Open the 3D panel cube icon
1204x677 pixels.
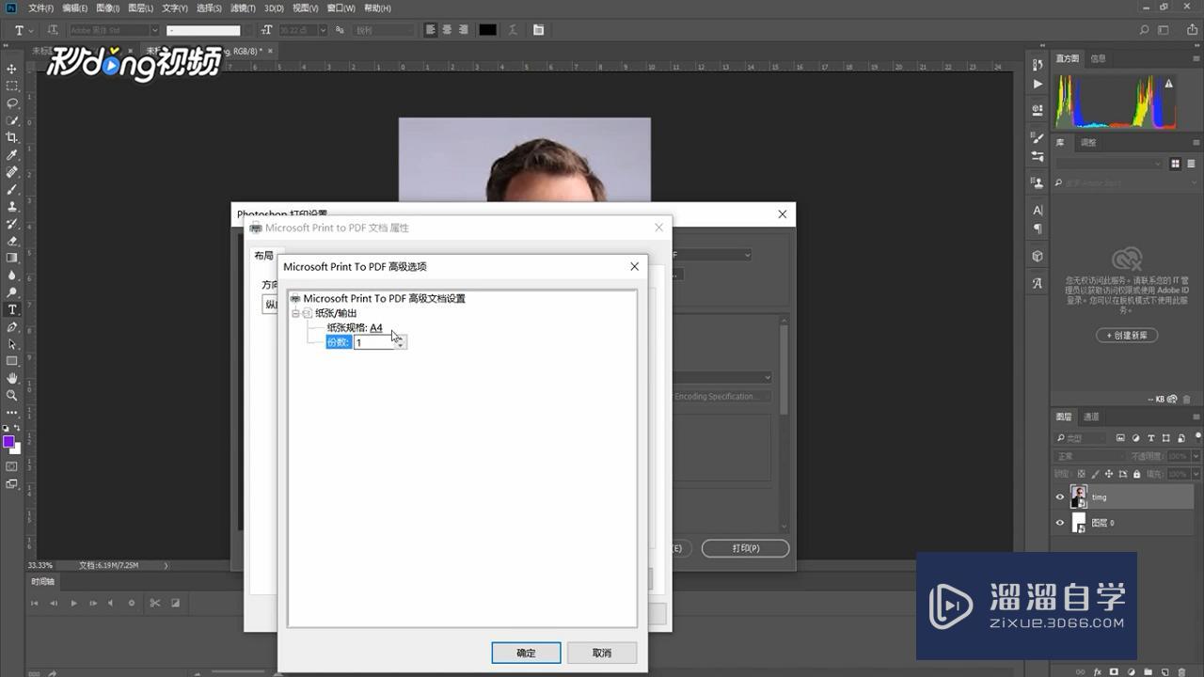click(x=1038, y=256)
